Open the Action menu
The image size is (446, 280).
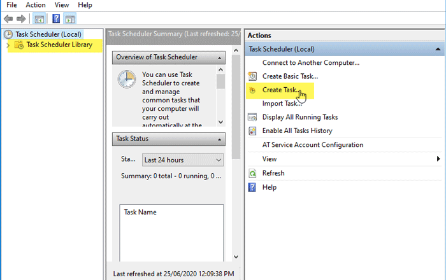(36, 5)
